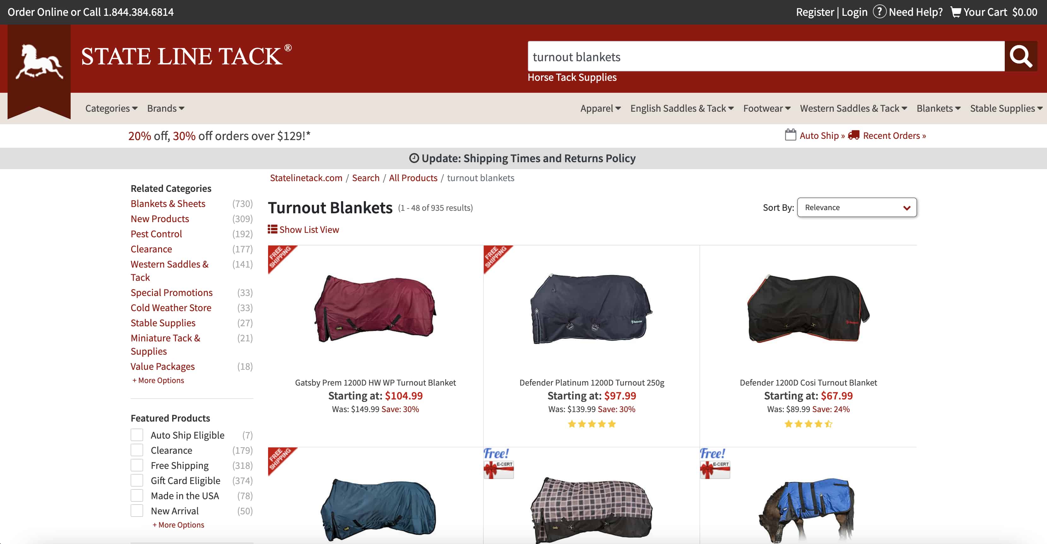The width and height of the screenshot is (1047, 544).
Task: Click the clock icon in shipping update banner
Action: pos(414,158)
